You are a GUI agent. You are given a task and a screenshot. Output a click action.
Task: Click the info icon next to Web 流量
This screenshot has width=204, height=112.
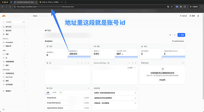148,51
